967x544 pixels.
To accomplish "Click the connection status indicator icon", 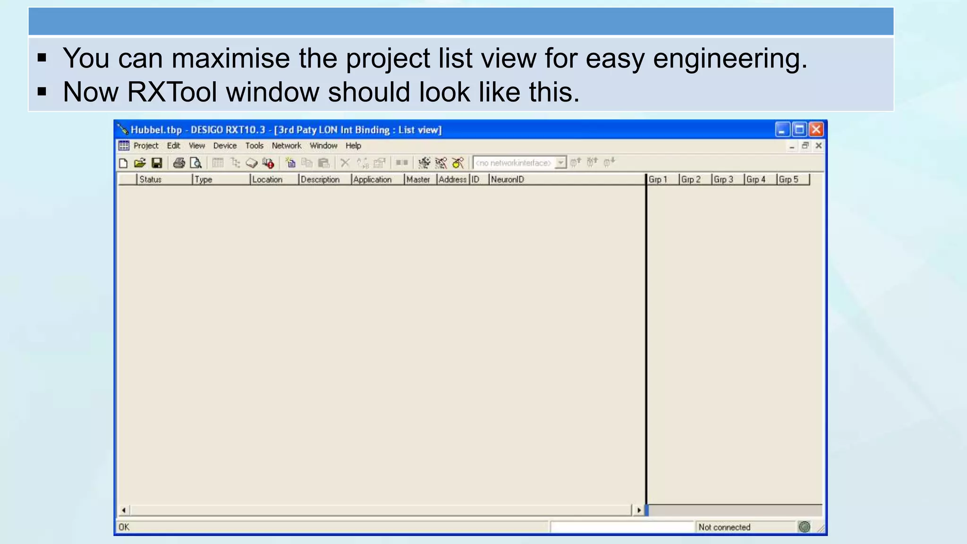I will click(804, 527).
